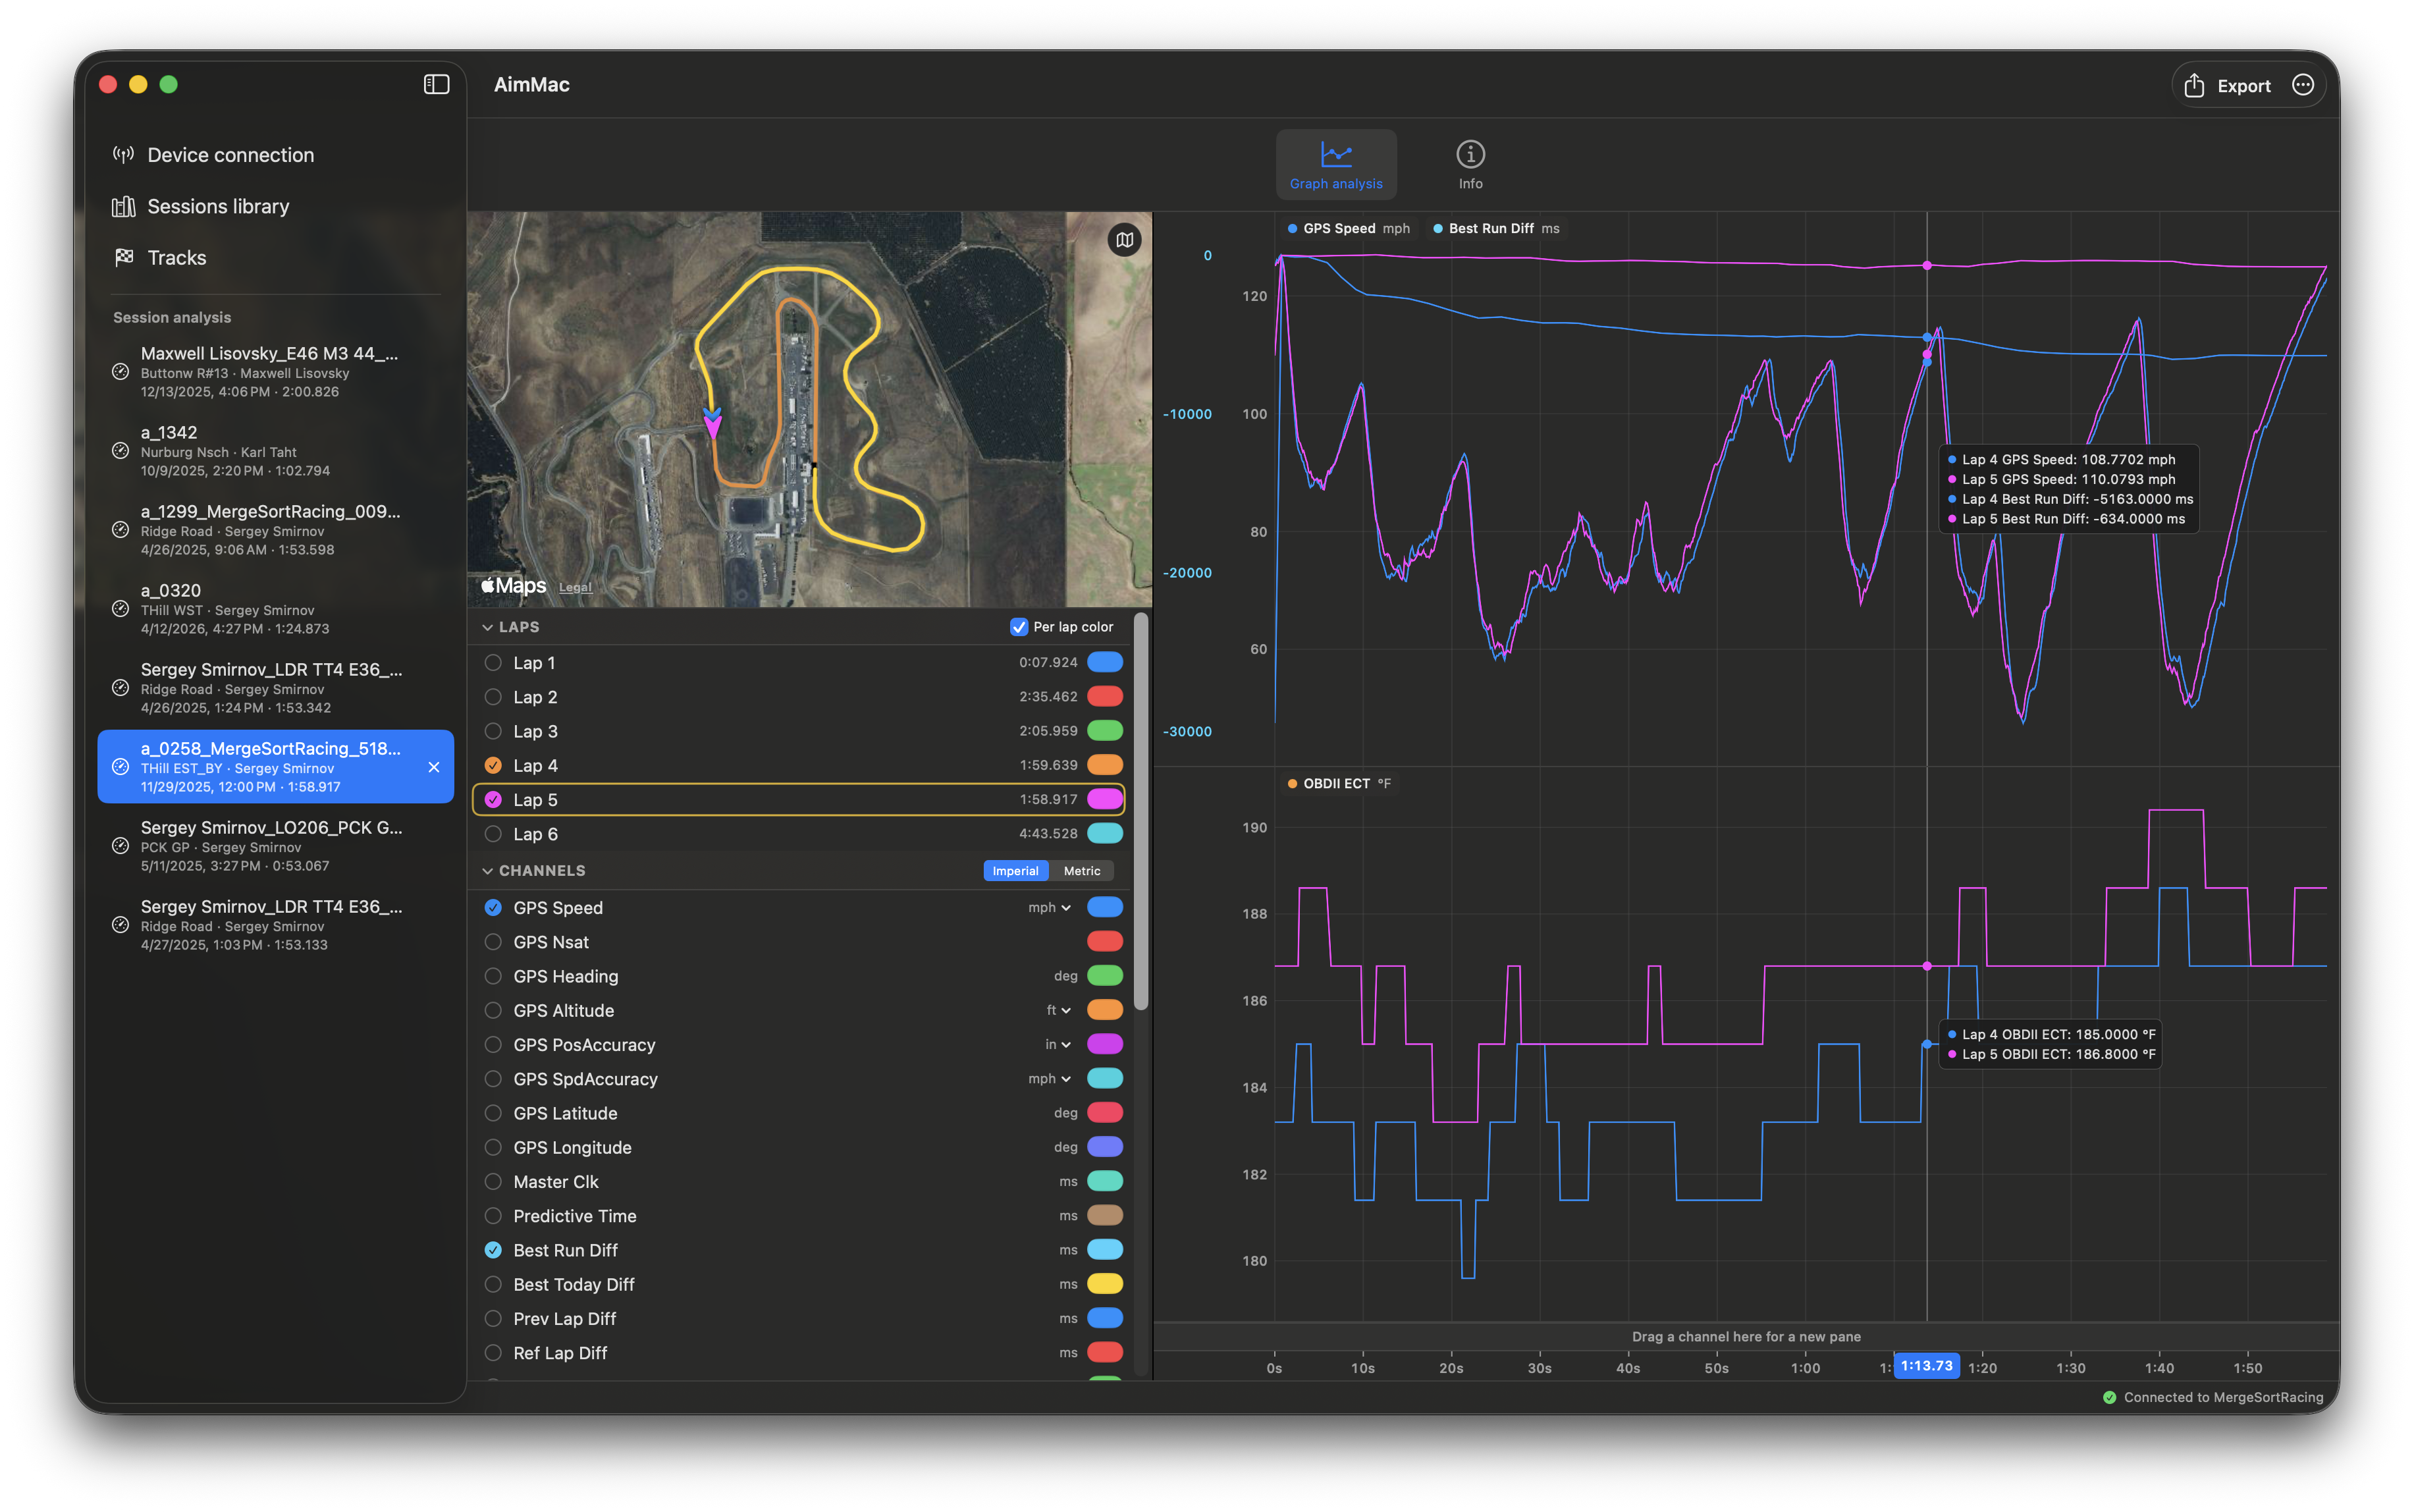Viewport: 2414px width, 1512px height.
Task: Open the Sergey Smirnov_LO206_PCK GP session
Action: pos(275,846)
